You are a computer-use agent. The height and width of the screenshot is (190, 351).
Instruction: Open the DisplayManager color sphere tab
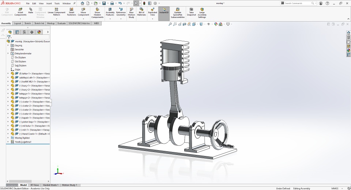(x=39, y=32)
